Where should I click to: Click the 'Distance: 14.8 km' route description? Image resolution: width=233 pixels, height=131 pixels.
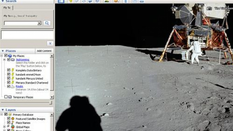pyautogui.click(x=32, y=91)
